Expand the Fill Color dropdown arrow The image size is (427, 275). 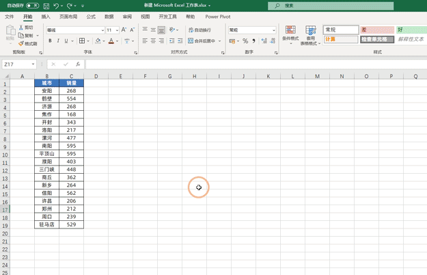click(x=104, y=41)
